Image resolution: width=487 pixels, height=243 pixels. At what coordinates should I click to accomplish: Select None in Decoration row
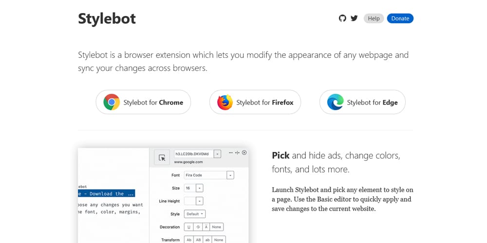pyautogui.click(x=217, y=227)
